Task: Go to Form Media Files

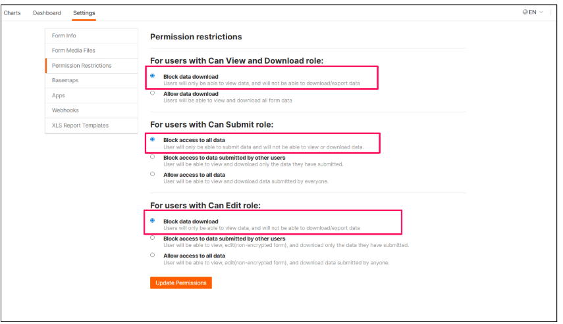Action: (74, 51)
